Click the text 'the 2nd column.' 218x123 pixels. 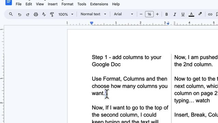coord(193,65)
